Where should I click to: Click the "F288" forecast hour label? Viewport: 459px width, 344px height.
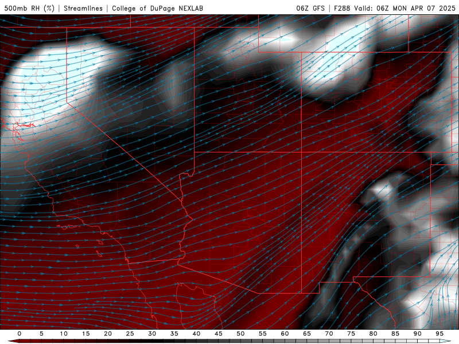[x=342, y=8]
